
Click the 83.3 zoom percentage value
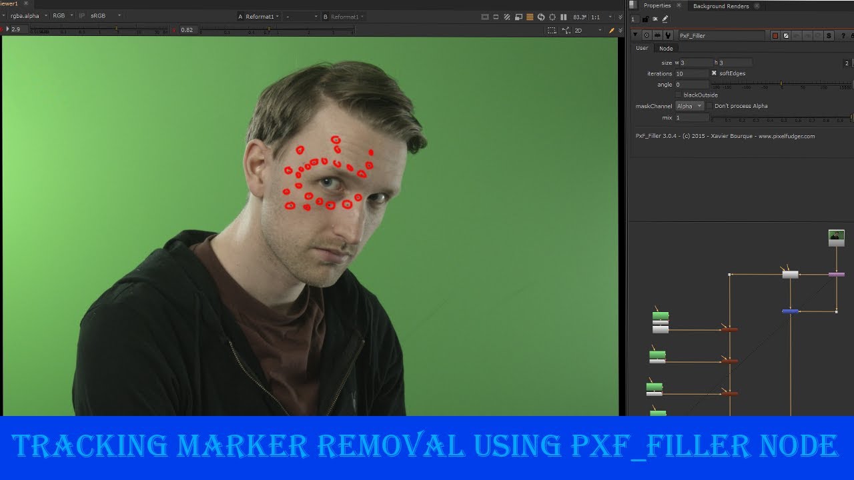(579, 17)
